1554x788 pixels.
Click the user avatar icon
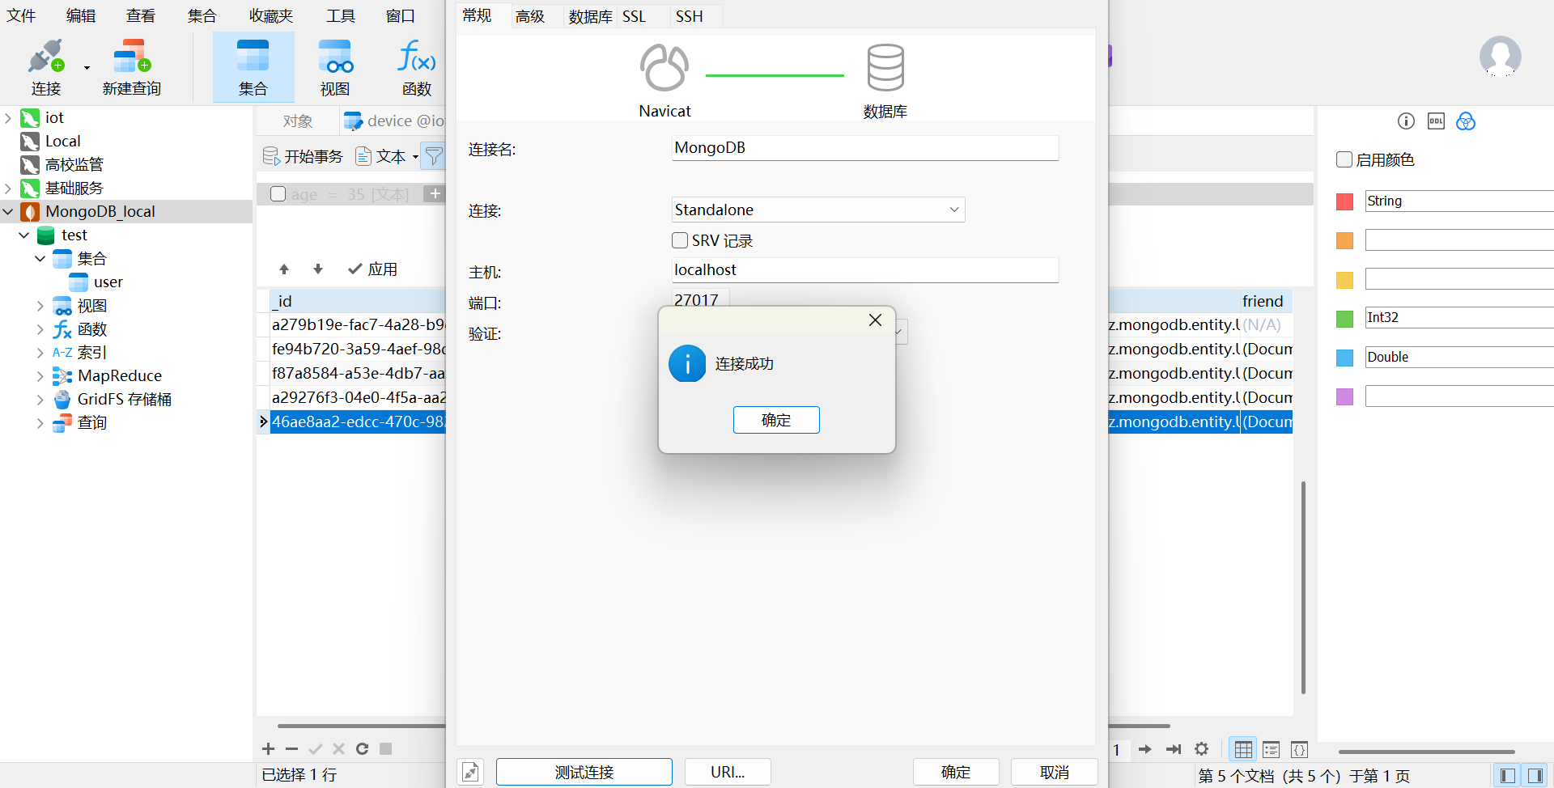1500,56
